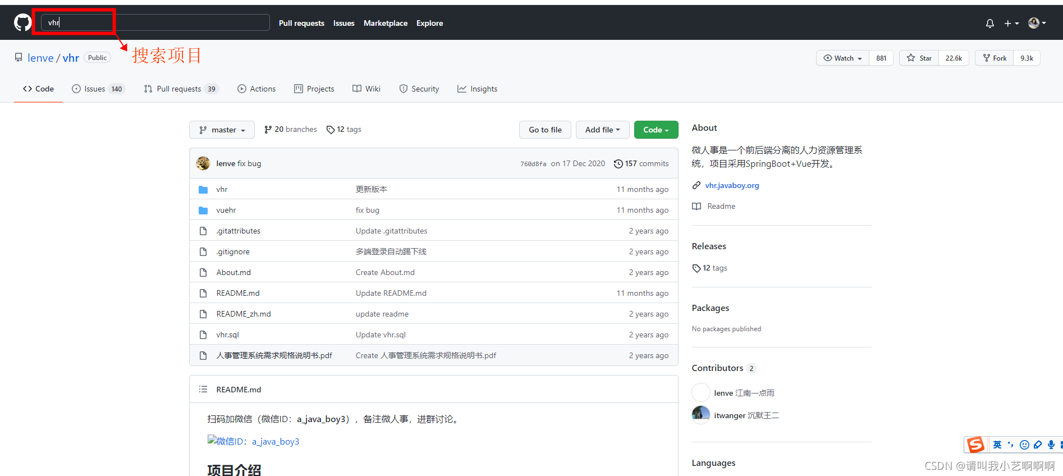
Task: Fork the repository
Action: click(x=995, y=58)
